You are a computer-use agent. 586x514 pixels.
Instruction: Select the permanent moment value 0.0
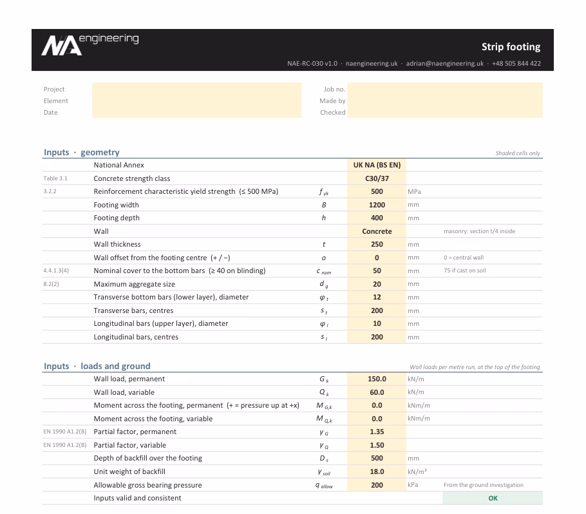pyautogui.click(x=377, y=406)
